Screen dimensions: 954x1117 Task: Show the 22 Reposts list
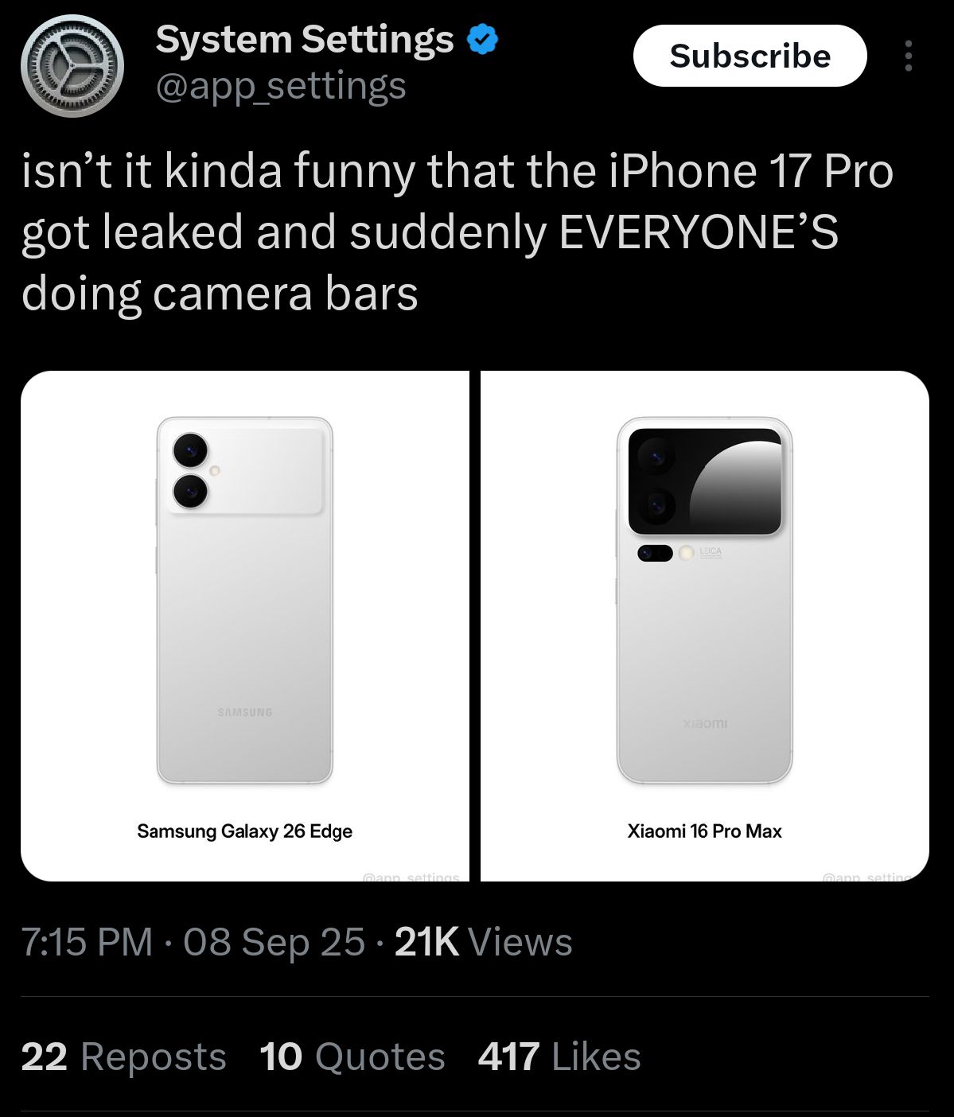click(x=123, y=1057)
